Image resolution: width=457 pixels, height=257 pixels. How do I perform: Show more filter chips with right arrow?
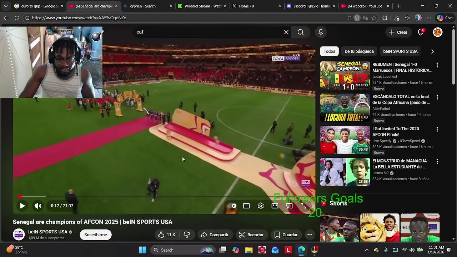tap(432, 51)
